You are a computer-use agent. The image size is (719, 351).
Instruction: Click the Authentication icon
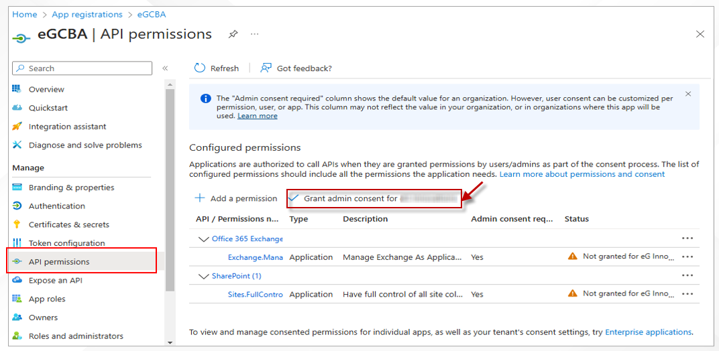[x=17, y=206]
